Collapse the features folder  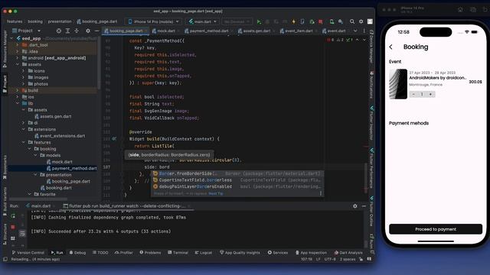pyautogui.click(x=24, y=143)
